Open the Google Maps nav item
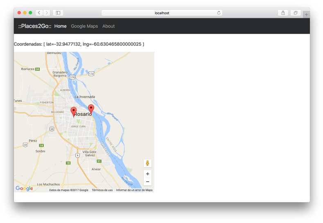The height and width of the screenshot is (223, 323). pos(84,26)
